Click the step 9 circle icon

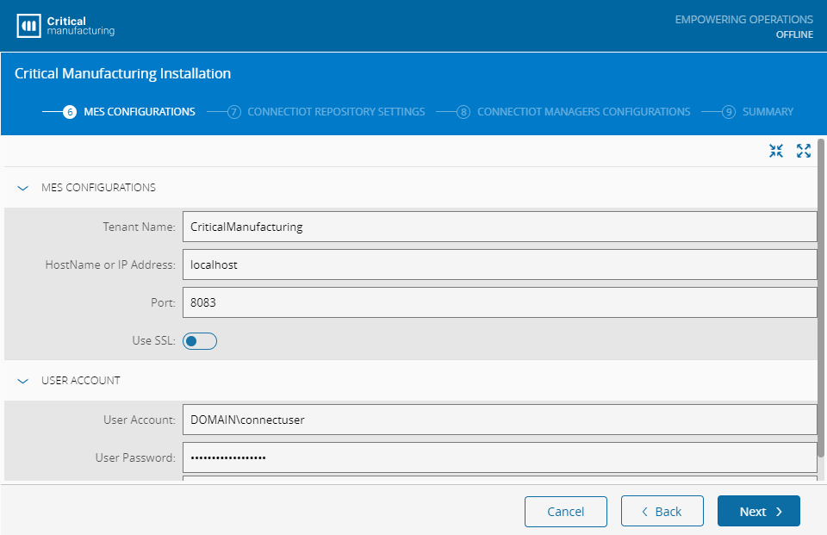point(729,112)
